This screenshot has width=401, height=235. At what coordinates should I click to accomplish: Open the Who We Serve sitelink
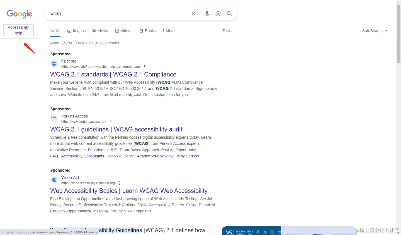click(121, 156)
